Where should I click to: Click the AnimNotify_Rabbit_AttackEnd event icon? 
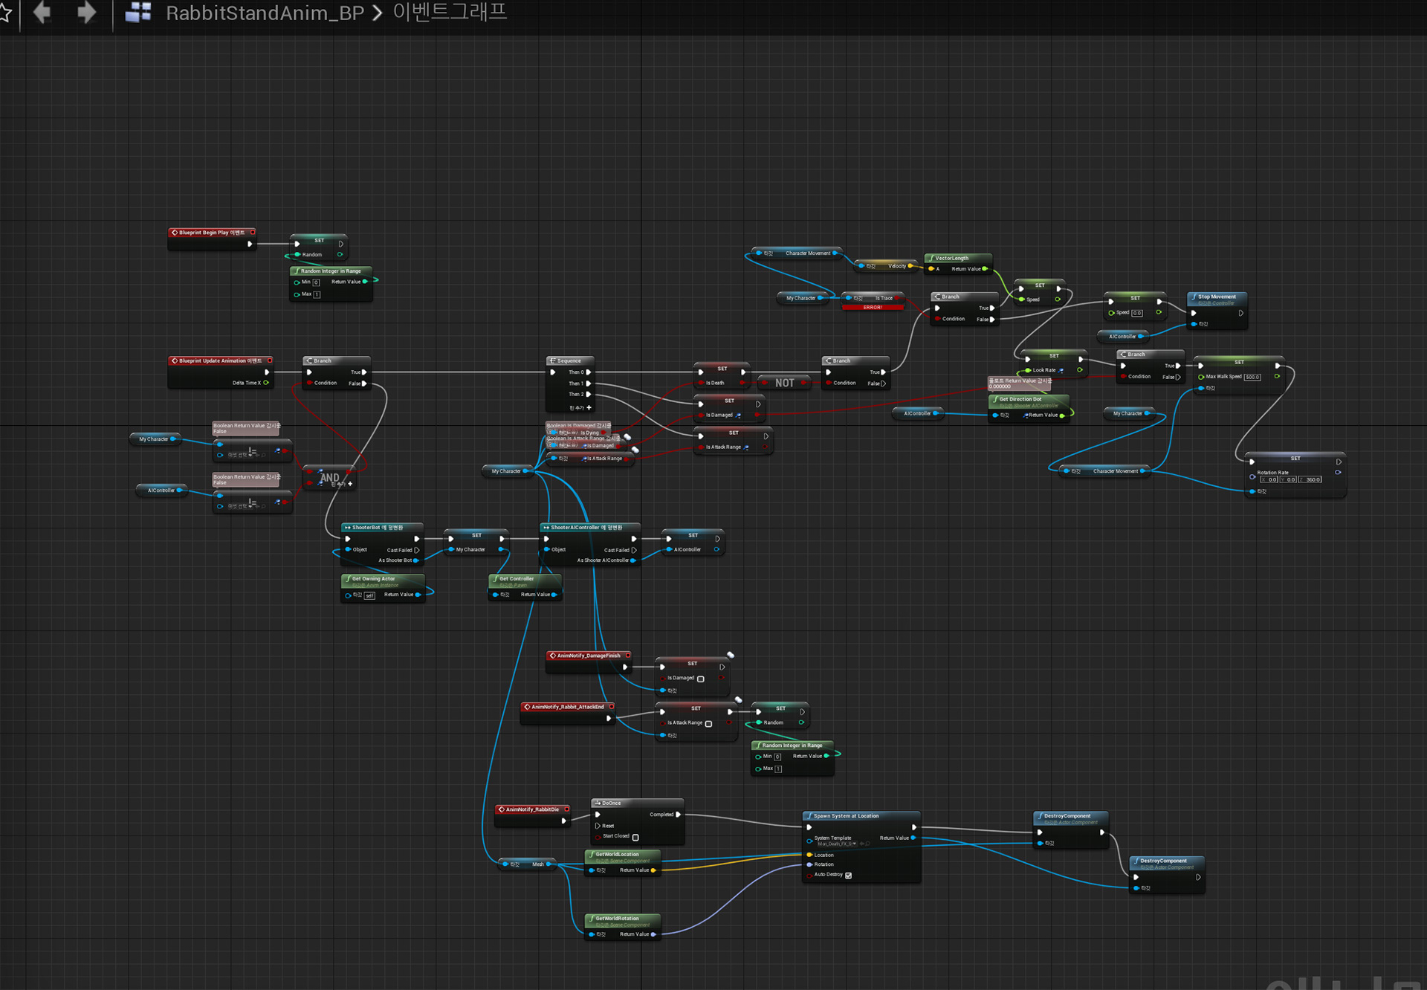(x=527, y=707)
